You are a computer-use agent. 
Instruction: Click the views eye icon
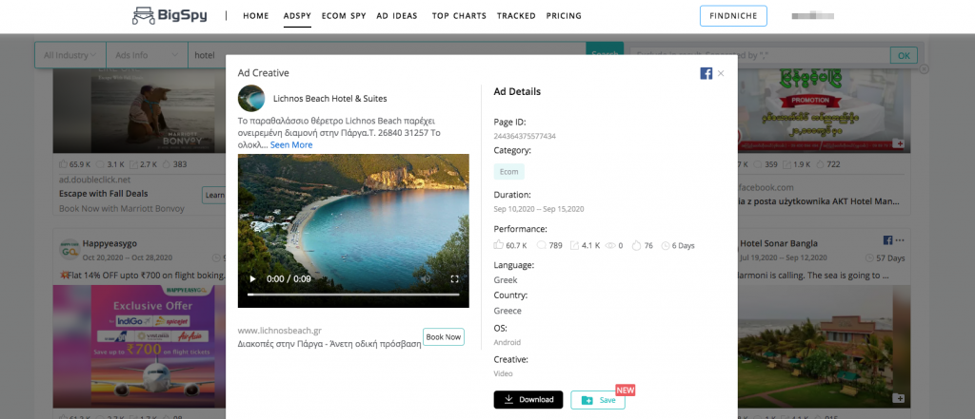610,246
